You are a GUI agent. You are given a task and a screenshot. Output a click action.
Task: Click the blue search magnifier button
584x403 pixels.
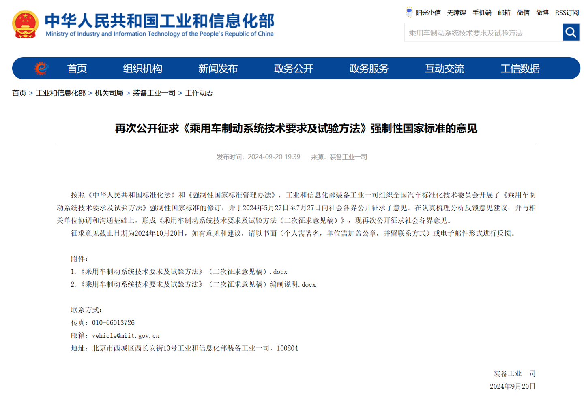[x=571, y=32]
